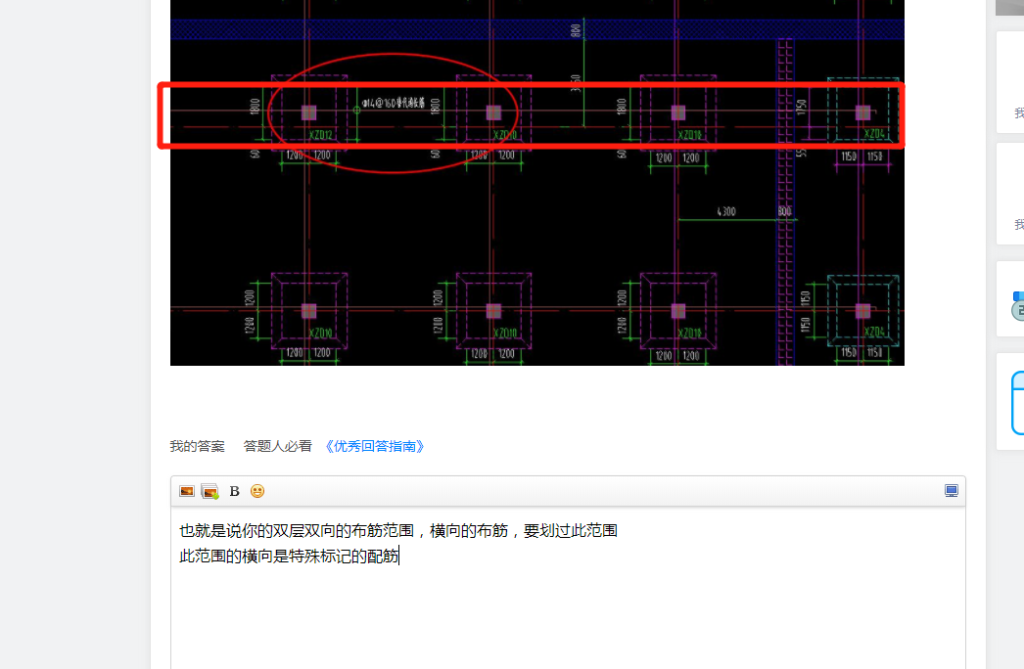Click inside the answer text editor area
The image size is (1024, 669).
(568, 588)
